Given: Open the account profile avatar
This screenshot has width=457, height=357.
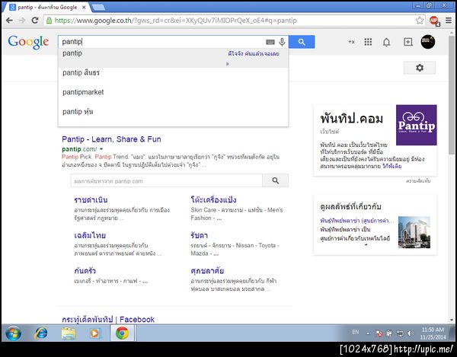Looking at the screenshot, I should 428,42.
